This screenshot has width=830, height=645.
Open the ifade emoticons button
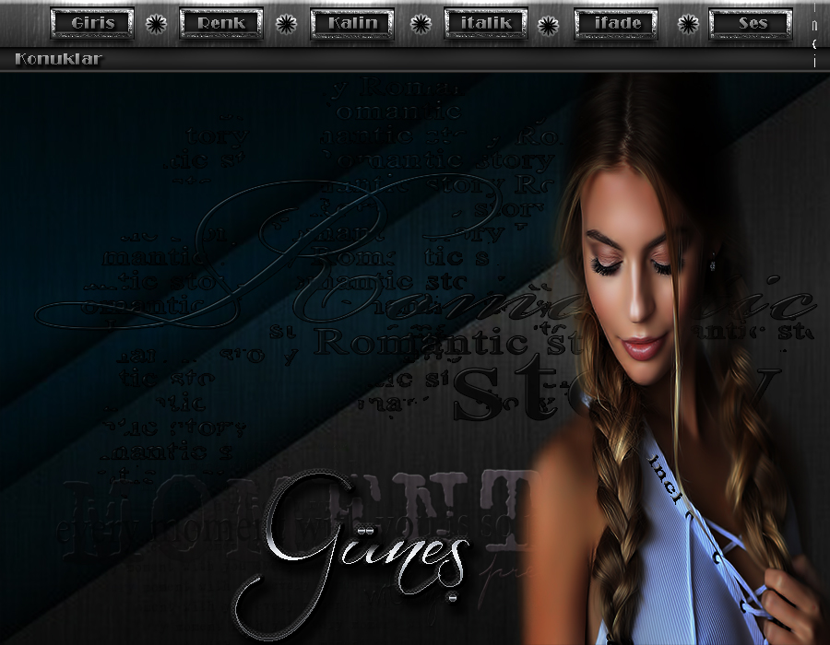616,23
